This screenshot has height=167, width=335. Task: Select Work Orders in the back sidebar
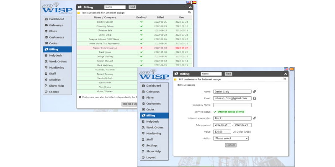57,62
